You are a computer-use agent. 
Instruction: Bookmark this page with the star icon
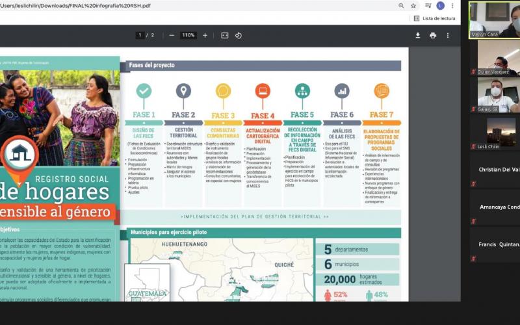pyautogui.click(x=413, y=6)
